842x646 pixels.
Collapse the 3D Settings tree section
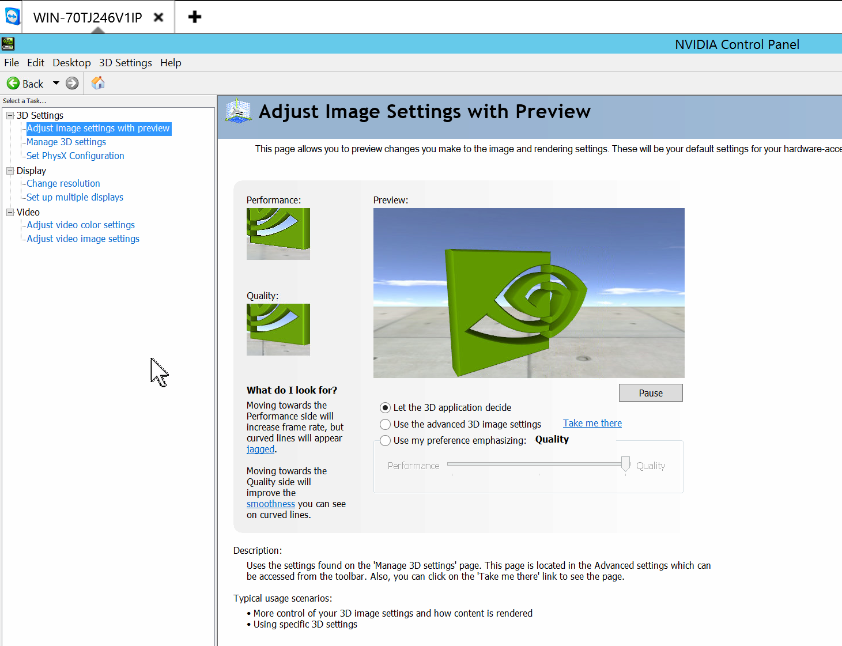click(x=10, y=115)
